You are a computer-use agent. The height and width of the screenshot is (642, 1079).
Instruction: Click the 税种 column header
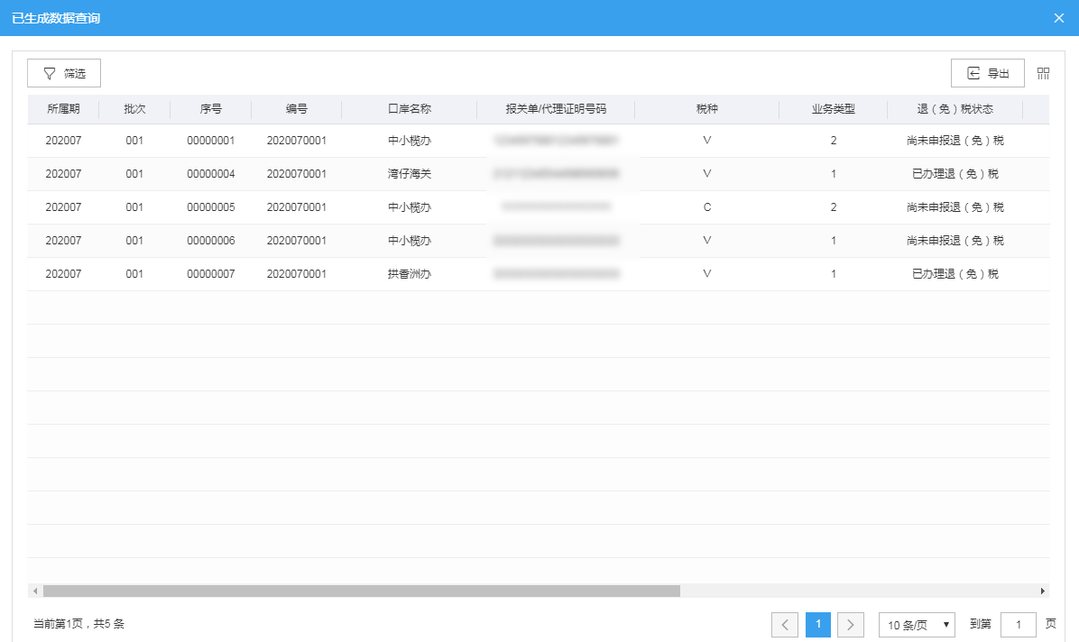(707, 109)
